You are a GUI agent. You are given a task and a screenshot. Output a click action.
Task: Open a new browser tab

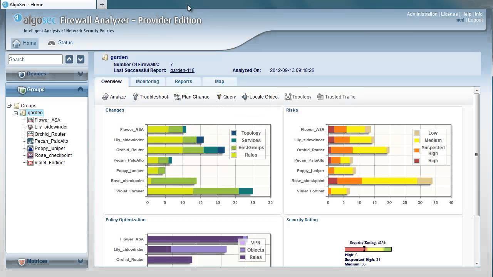pos(102,5)
